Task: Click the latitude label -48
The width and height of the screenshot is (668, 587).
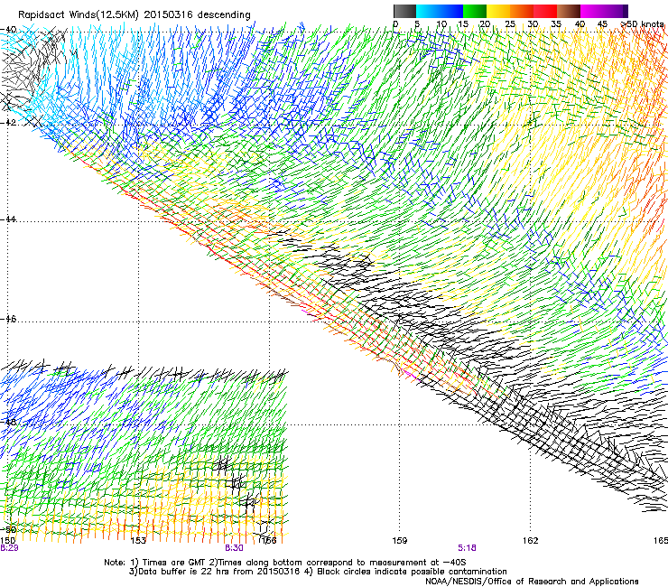Action: pyautogui.click(x=8, y=422)
